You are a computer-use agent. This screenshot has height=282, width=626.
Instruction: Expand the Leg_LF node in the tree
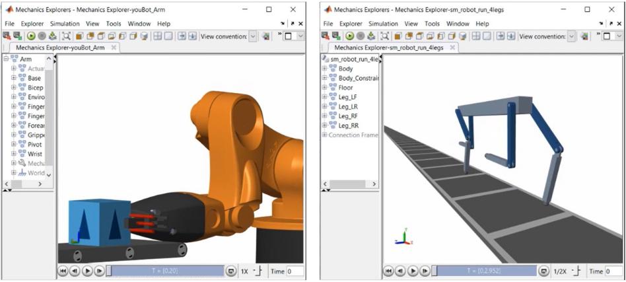point(324,97)
